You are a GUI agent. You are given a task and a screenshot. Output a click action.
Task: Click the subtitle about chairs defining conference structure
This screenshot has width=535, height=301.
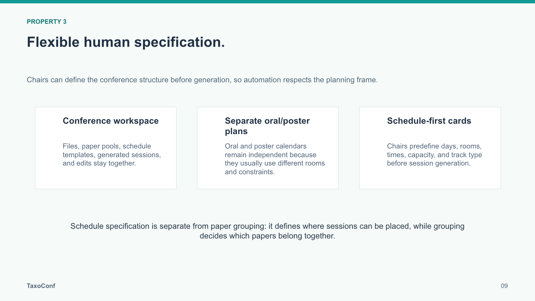(202, 80)
